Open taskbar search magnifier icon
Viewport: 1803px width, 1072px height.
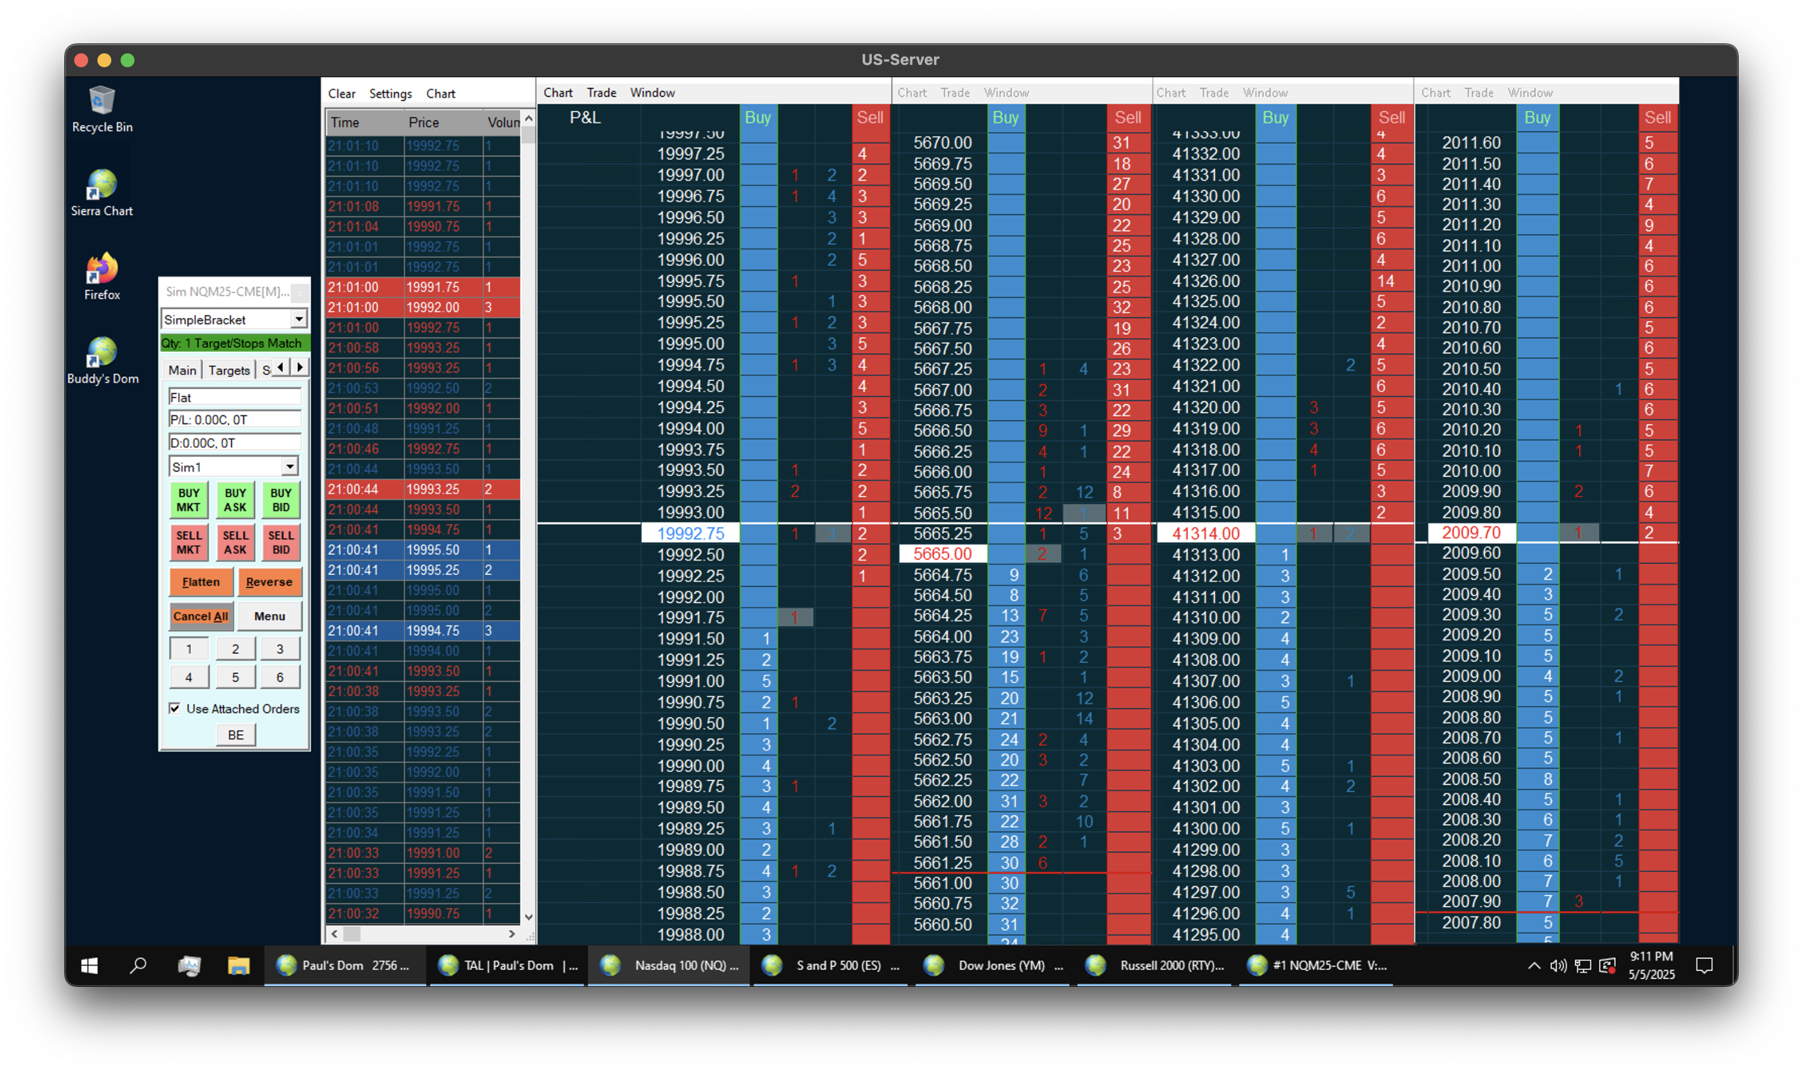(x=138, y=966)
